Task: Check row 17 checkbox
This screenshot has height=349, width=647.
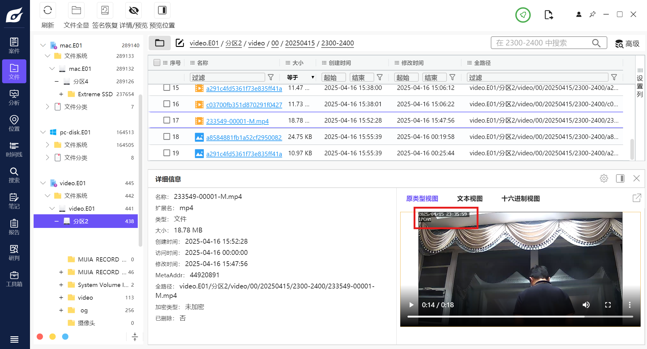Action: (x=167, y=120)
